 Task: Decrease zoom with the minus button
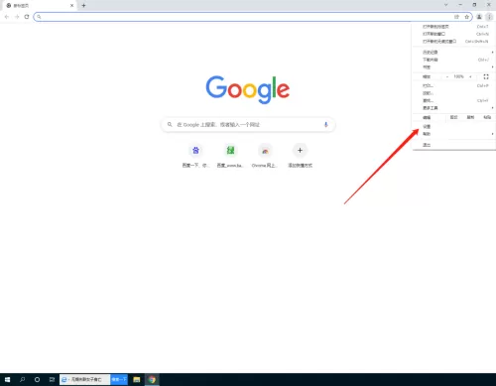(x=447, y=76)
